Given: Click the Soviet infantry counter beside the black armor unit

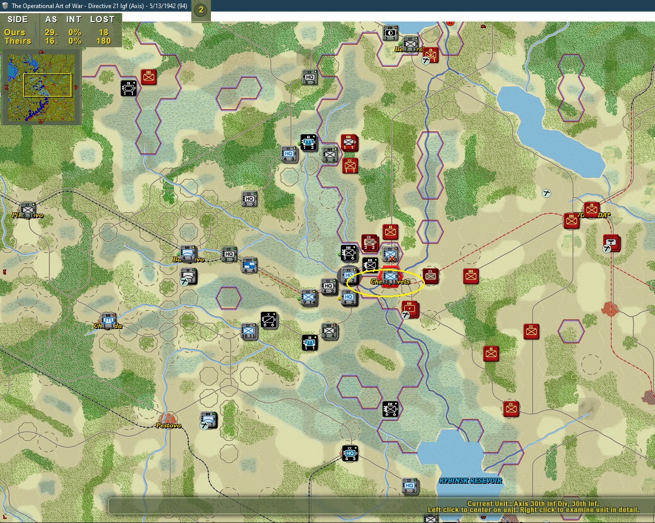Looking at the screenshot, I should point(149,77).
